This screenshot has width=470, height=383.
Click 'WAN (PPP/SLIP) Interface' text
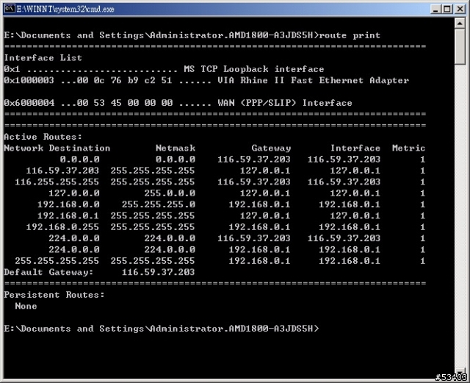[285, 103]
